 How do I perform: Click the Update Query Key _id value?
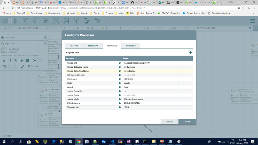150,91
